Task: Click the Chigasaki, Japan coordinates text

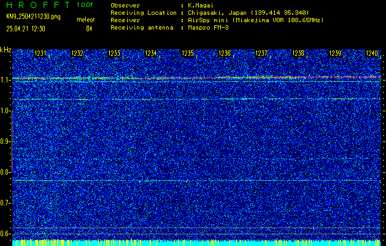Action: pos(249,12)
